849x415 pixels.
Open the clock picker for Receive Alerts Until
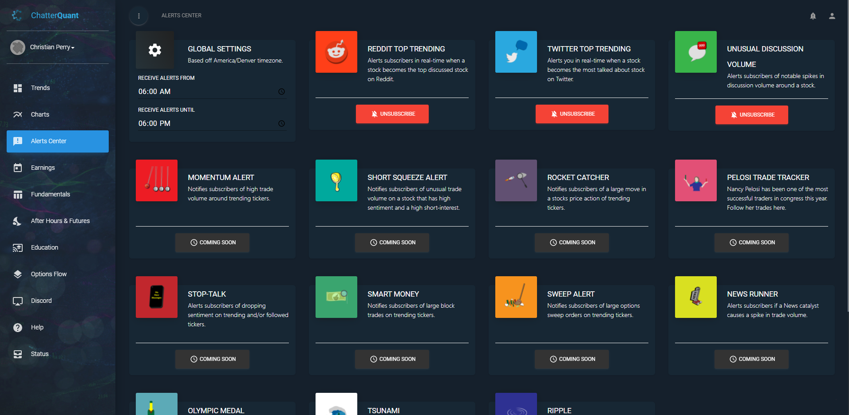tap(281, 124)
